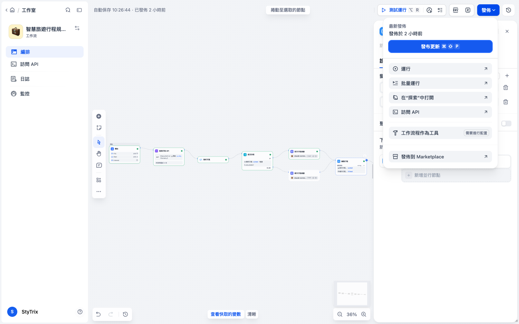Viewport: 519px width, 324px height.
Task: Select the pointer mode tool
Action: (x=99, y=142)
